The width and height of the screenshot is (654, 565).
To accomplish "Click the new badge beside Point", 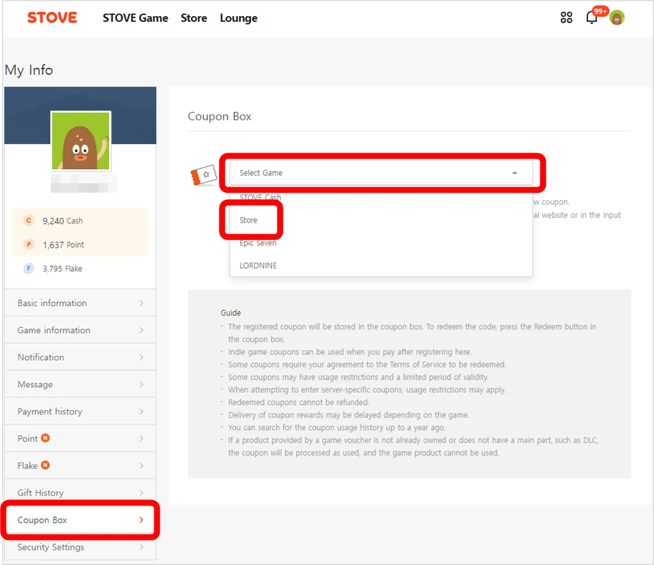I will point(46,438).
